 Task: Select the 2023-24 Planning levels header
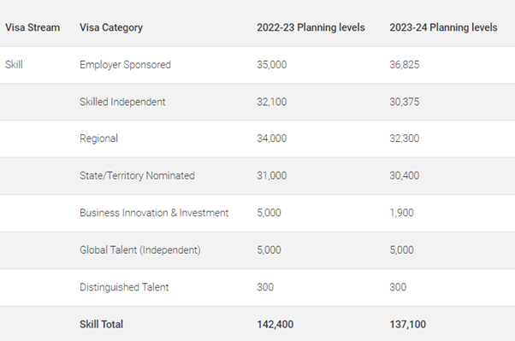443,27
